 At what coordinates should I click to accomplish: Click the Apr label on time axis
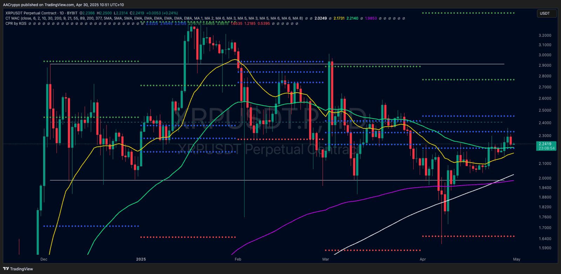point(423,259)
